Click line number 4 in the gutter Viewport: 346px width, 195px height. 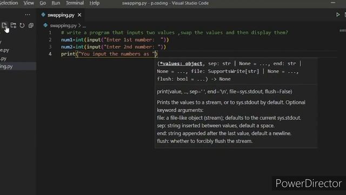pos(50,54)
